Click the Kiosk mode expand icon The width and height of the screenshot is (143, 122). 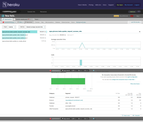coord(122,115)
